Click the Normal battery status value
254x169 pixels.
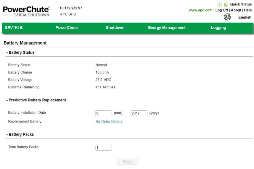click(x=101, y=65)
